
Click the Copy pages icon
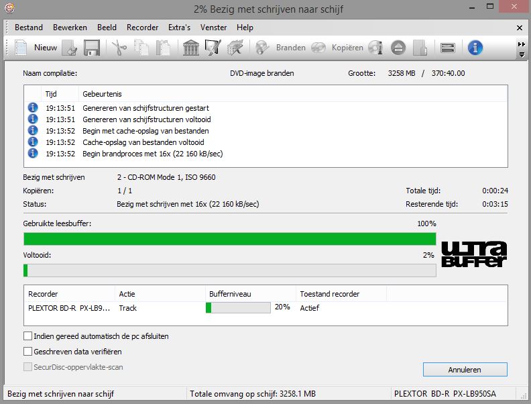click(x=141, y=48)
